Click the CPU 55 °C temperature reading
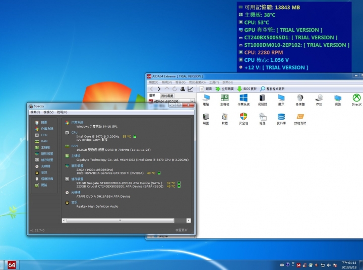The width and height of the screenshot is (363, 270). coord(127,136)
